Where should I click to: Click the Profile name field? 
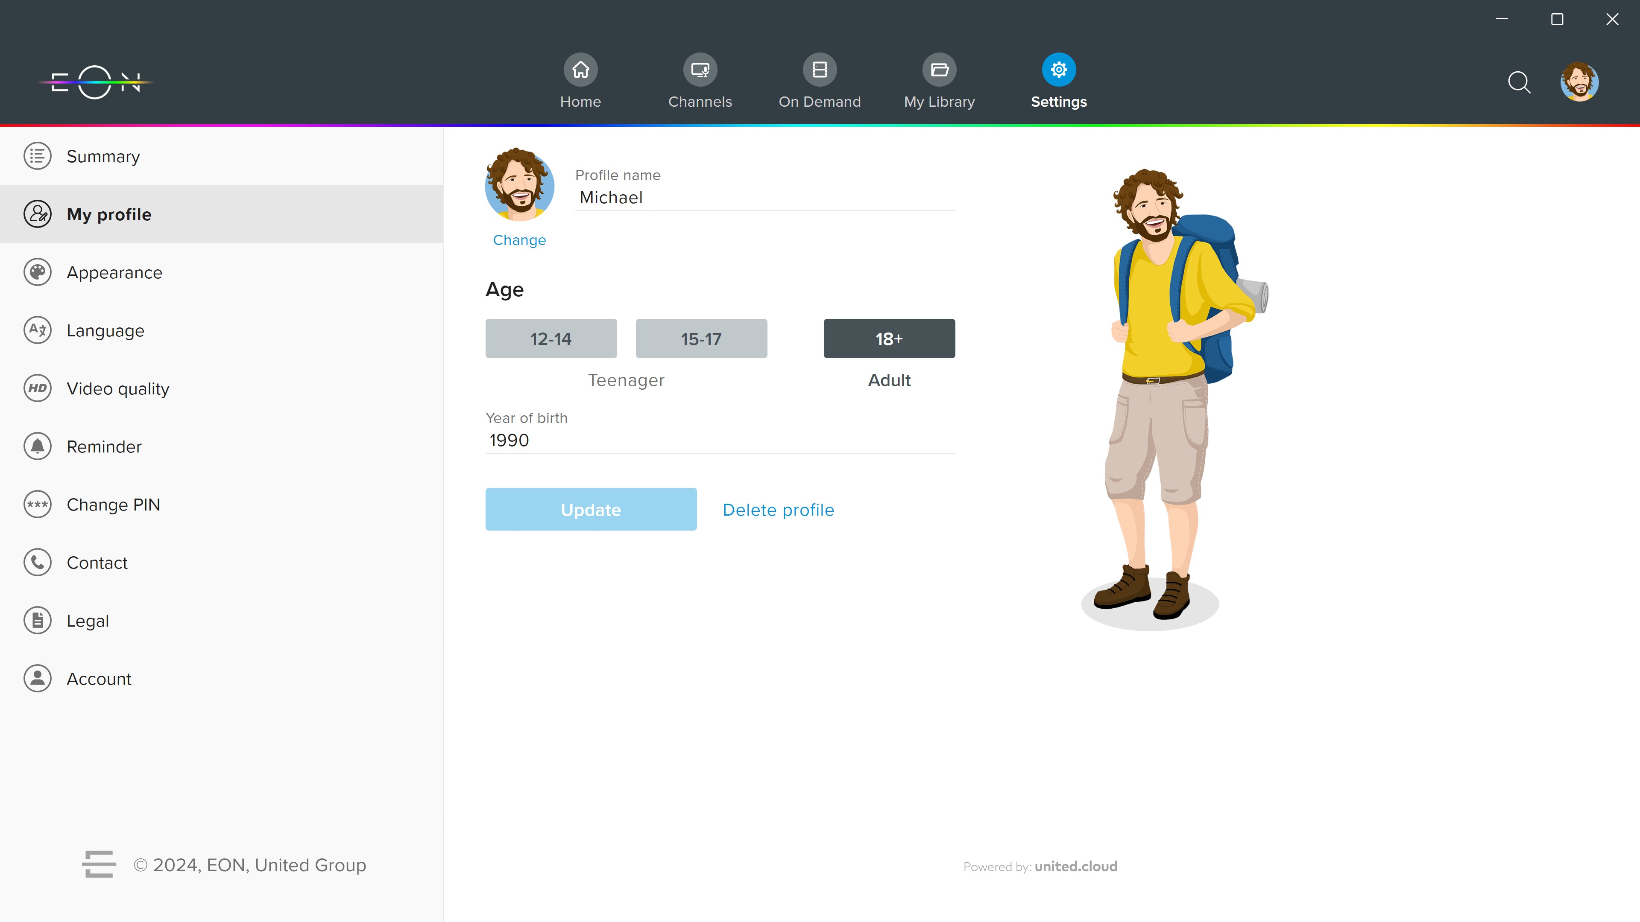tap(764, 198)
